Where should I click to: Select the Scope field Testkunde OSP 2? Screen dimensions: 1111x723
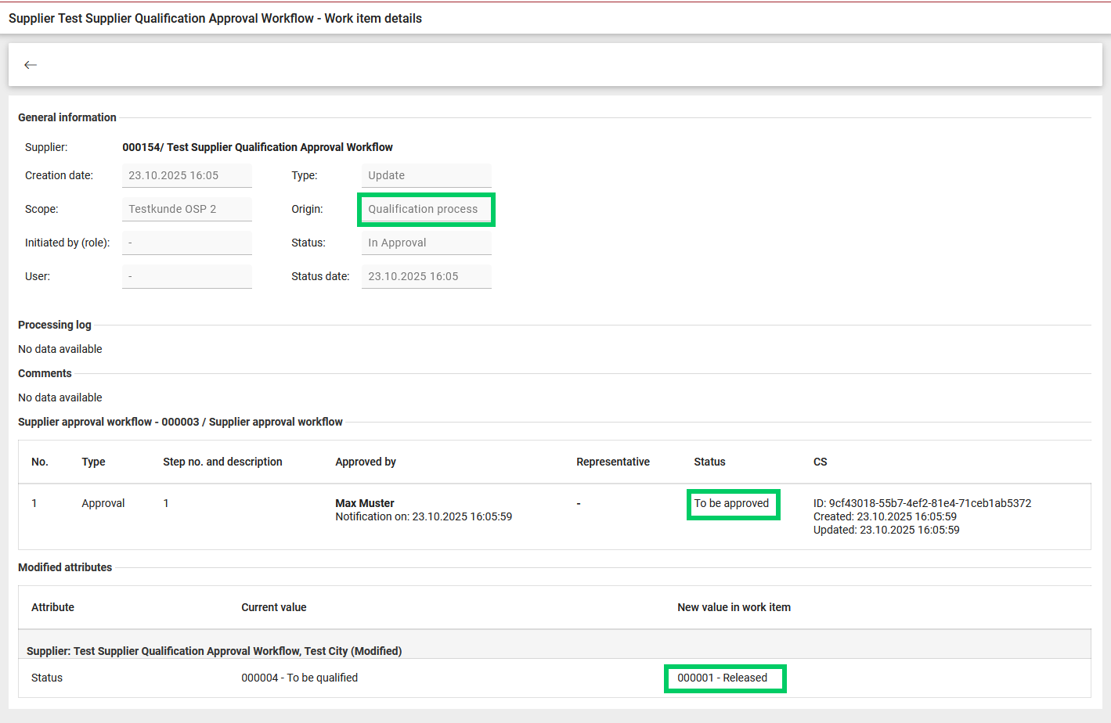tap(186, 209)
